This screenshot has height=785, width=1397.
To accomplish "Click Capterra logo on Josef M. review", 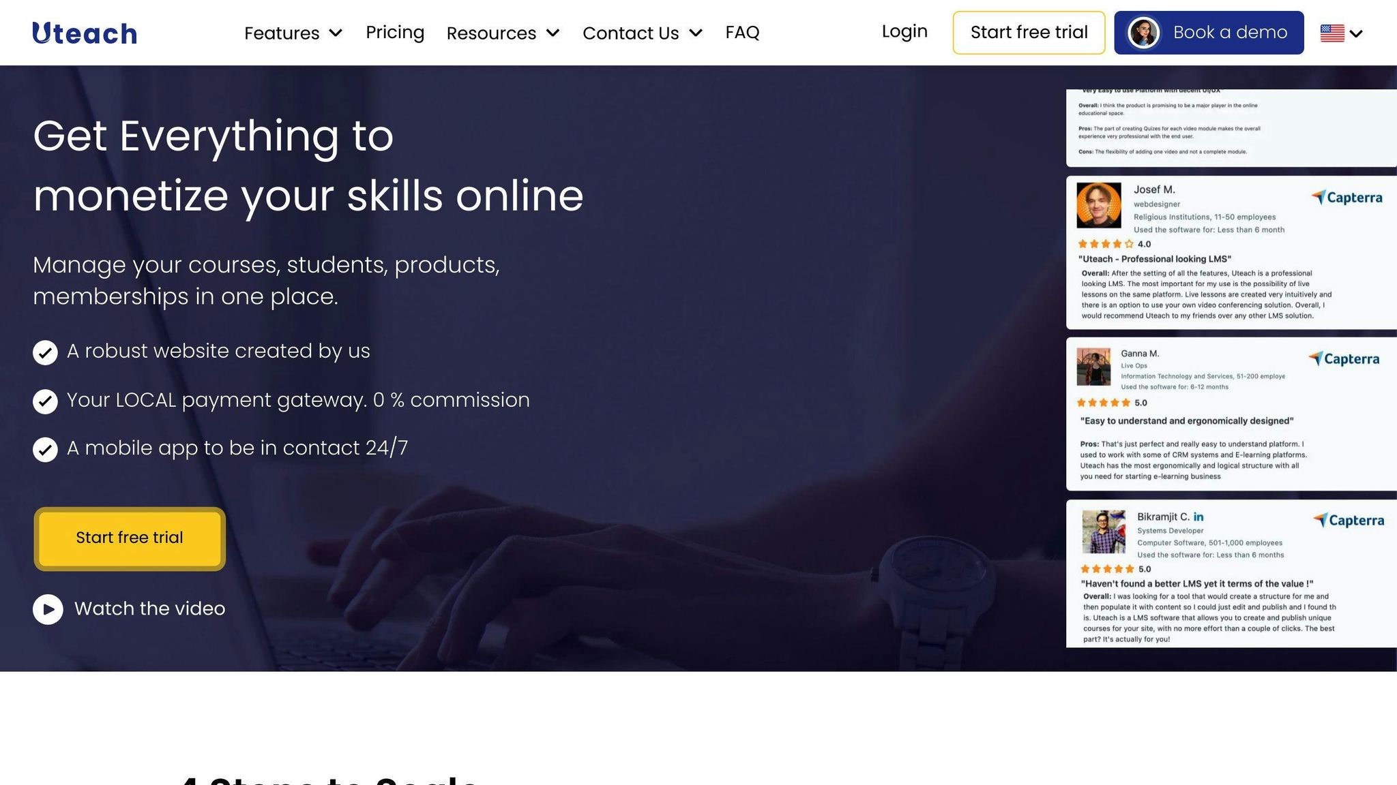I will tap(1347, 198).
